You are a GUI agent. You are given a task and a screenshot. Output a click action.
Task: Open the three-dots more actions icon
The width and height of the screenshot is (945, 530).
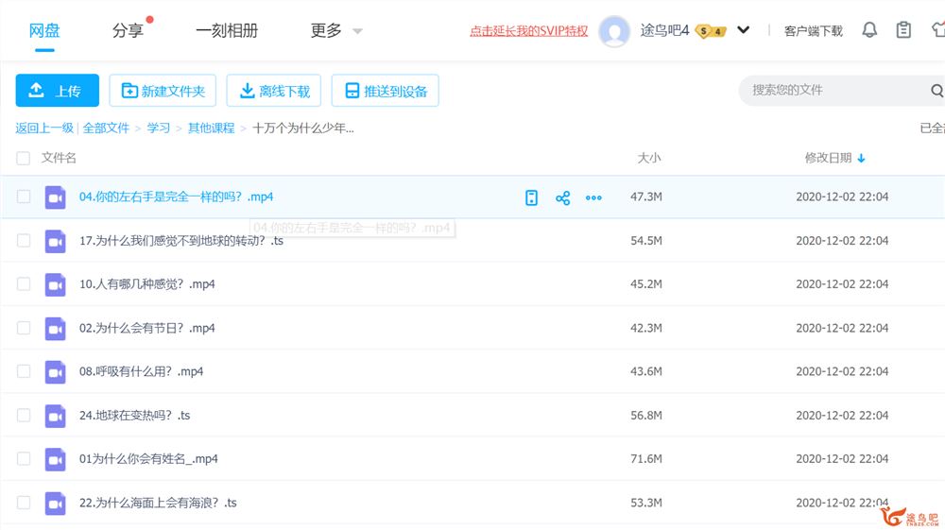tap(593, 197)
